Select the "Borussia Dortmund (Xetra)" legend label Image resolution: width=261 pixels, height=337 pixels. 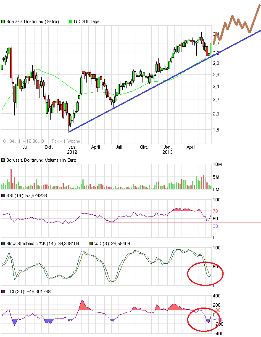pos(33,21)
